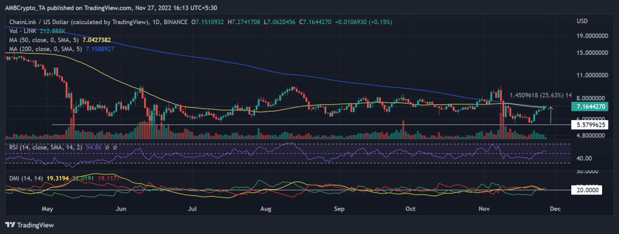
Task: Click the 1.4509618 (25.63%) measurement label
Action: click(x=540, y=95)
